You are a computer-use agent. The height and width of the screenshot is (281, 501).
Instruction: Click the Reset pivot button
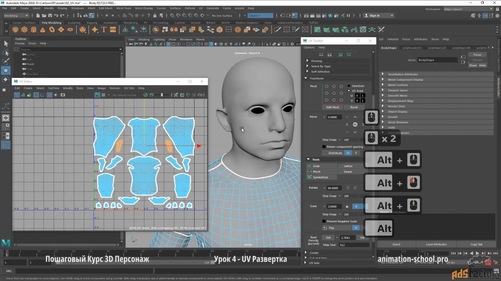354,107
